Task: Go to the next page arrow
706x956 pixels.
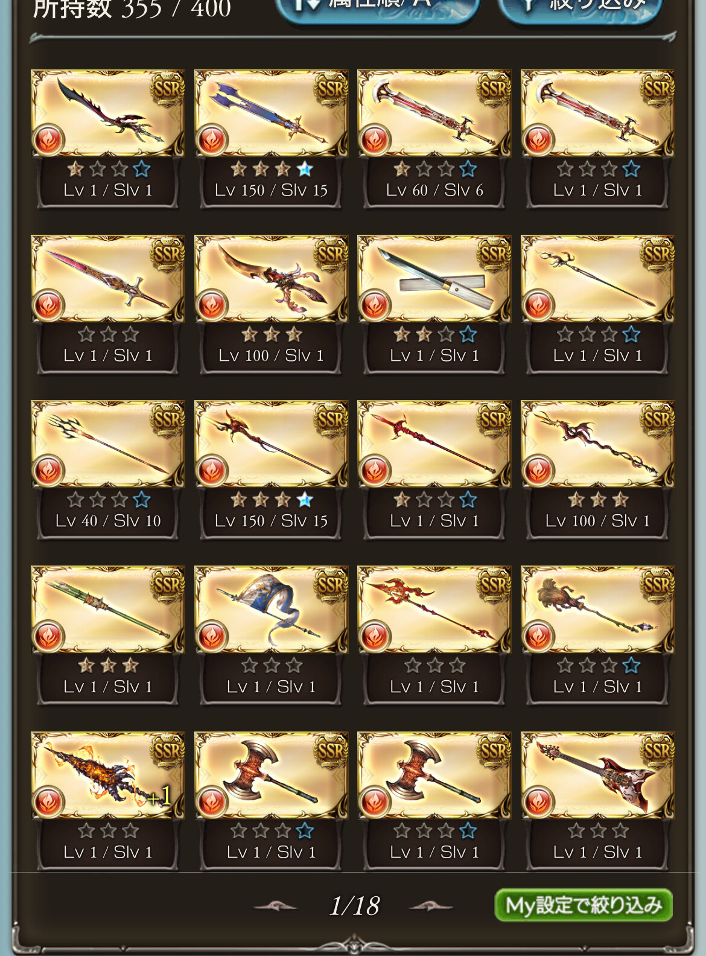Action: (431, 906)
